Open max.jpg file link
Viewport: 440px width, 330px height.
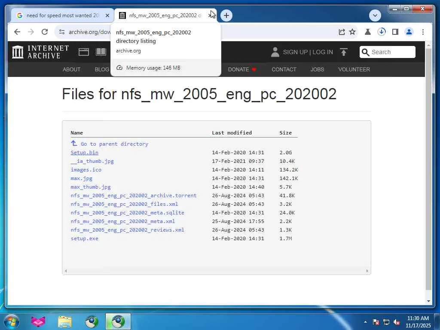(81, 178)
